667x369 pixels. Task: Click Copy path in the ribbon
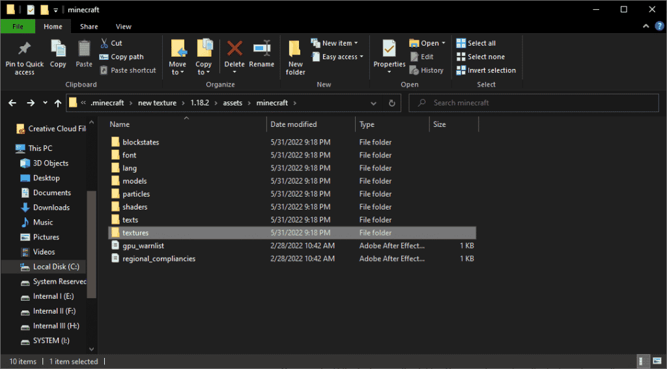click(x=122, y=57)
